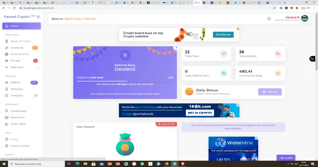The width and height of the screenshot is (318, 167).
Task: Click the Windows Start button
Action: (4, 164)
